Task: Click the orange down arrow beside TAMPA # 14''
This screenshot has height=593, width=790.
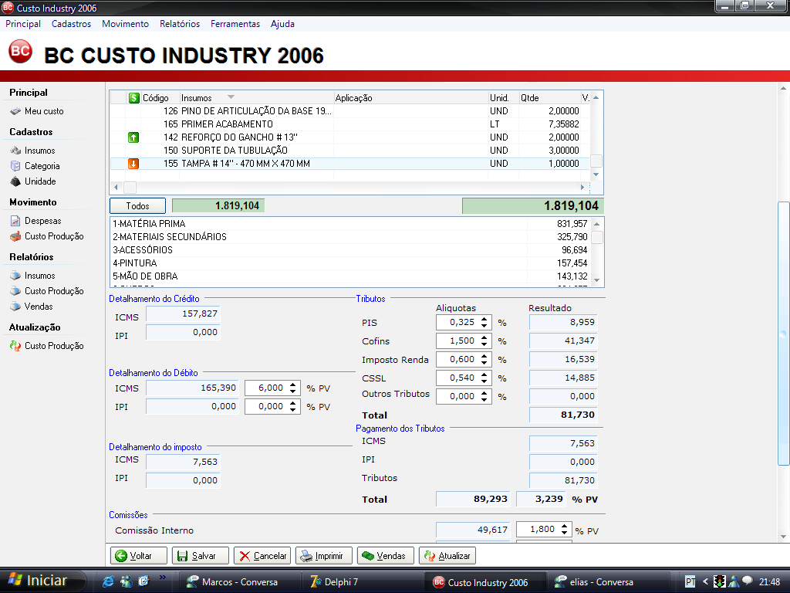Action: [133, 164]
